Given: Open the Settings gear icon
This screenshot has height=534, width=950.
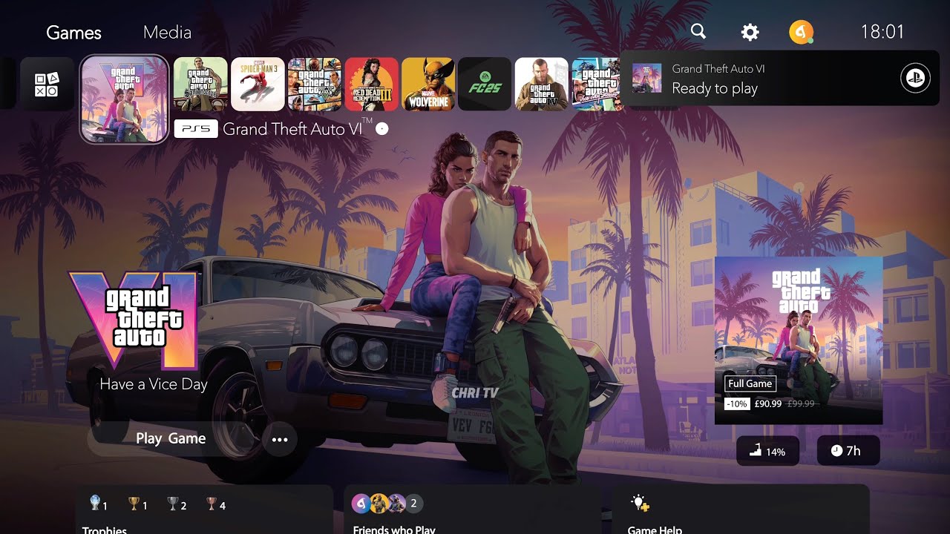Looking at the screenshot, I should click(750, 32).
